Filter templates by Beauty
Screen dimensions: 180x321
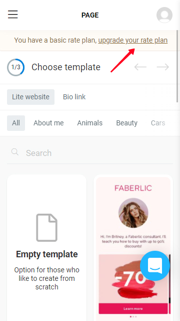[126, 123]
